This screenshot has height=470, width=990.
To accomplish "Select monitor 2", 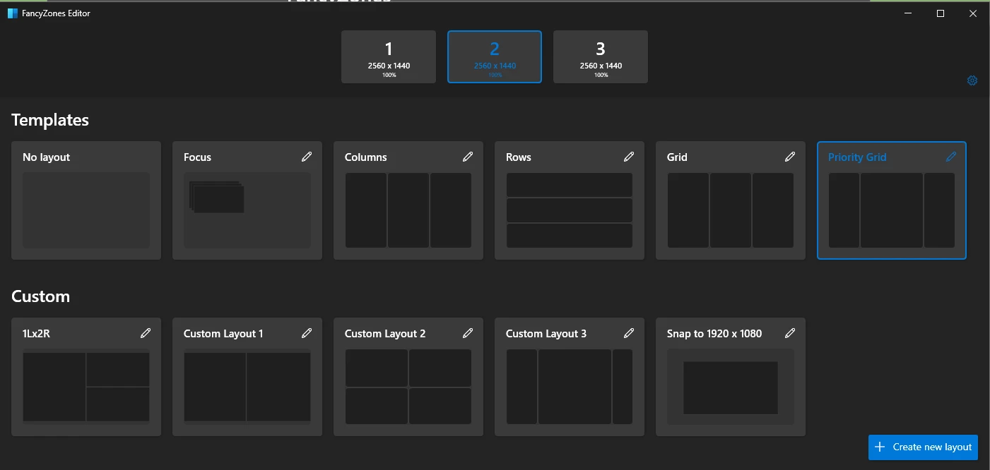I will point(495,56).
